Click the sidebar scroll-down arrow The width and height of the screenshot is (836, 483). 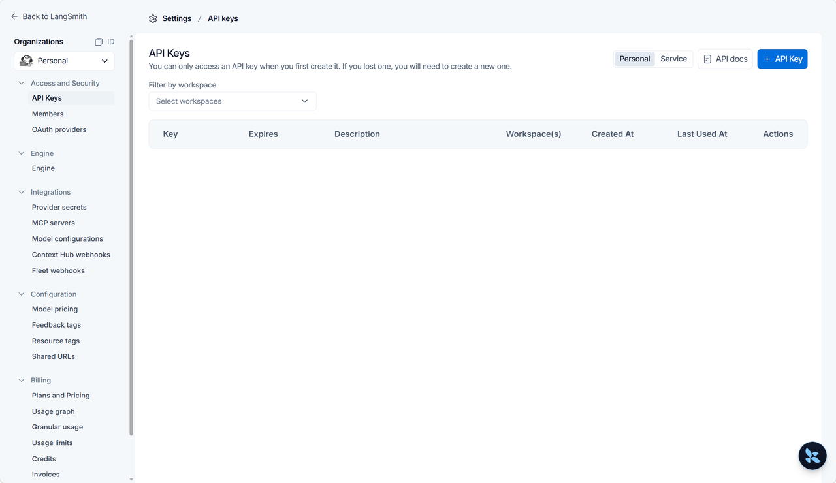131,479
